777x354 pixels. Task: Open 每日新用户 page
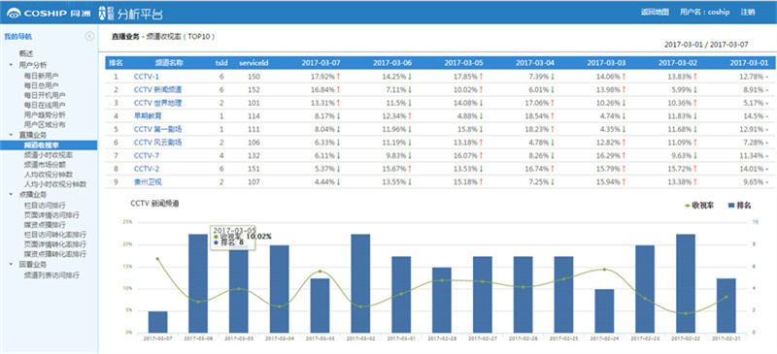pos(41,77)
